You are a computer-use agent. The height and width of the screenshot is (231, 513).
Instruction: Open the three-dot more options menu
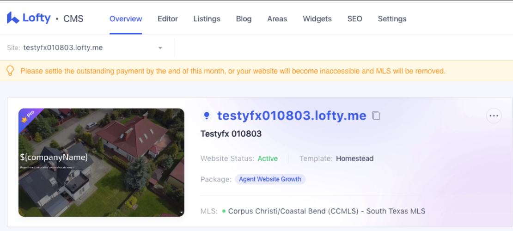(x=494, y=116)
